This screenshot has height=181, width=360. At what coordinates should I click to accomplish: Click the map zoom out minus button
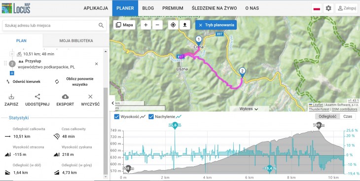pyautogui.click(x=157, y=25)
